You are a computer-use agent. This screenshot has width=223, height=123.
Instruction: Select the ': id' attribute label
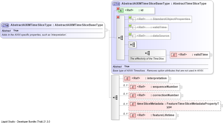pyautogui.click(x=141, y=10)
